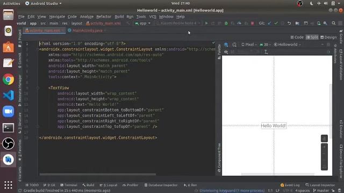Click the Make Project hammer icon
This screenshot has width=344, height=193.
[x=128, y=23]
